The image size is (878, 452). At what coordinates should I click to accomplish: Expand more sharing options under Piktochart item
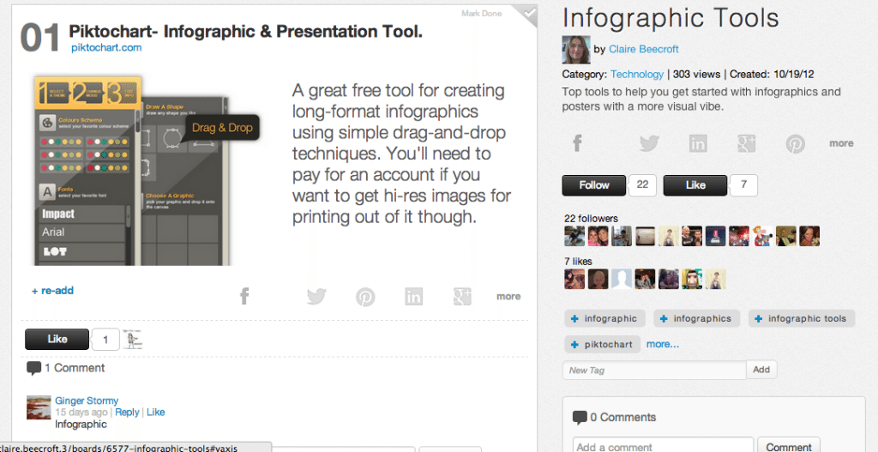point(508,296)
